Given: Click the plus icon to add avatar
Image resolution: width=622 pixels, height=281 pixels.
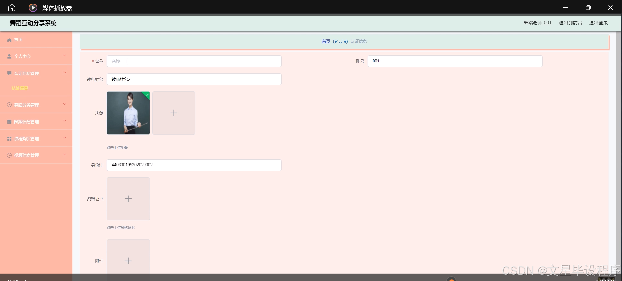Looking at the screenshot, I should 174,113.
